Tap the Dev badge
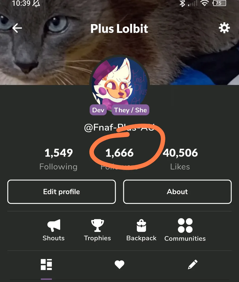The image size is (239, 282). pos(98,110)
